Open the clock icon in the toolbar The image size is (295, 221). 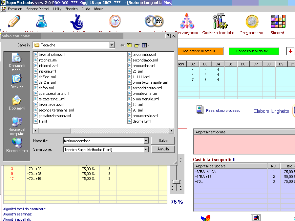(115, 21)
